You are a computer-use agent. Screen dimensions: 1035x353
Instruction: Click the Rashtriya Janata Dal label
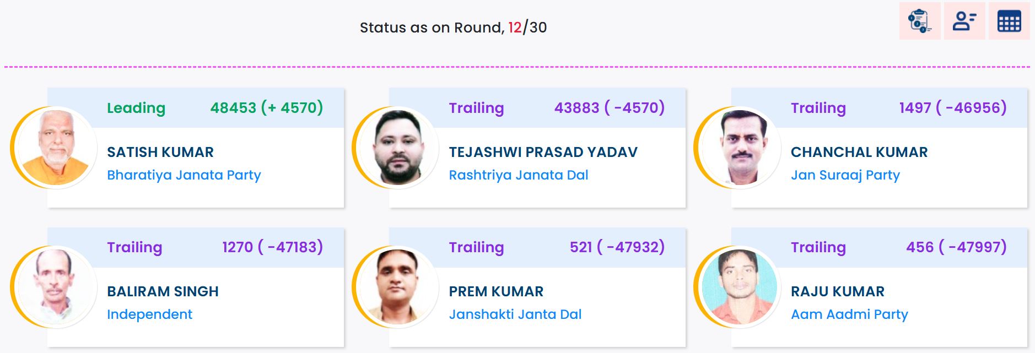(x=518, y=175)
